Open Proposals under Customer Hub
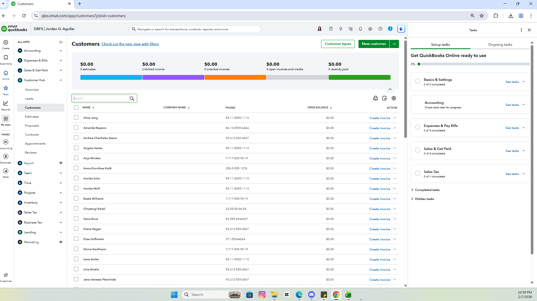Screen dimensions: 537x301 pos(32,126)
